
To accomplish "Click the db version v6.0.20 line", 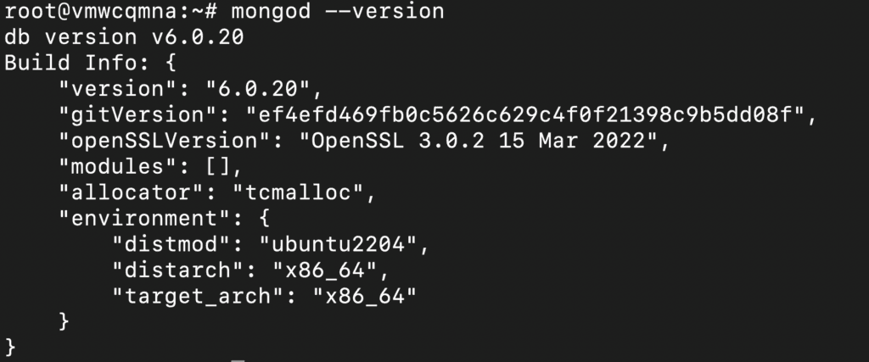I will tap(121, 37).
